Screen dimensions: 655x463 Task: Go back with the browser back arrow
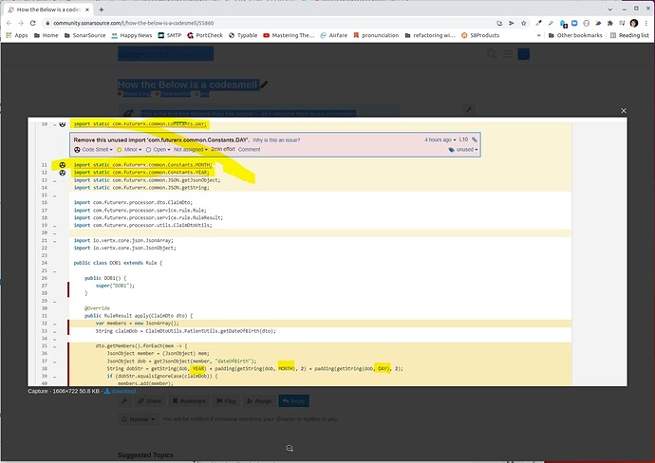coord(9,23)
